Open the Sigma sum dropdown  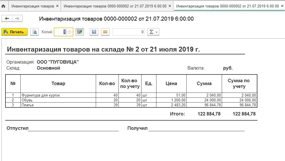click(x=153, y=32)
